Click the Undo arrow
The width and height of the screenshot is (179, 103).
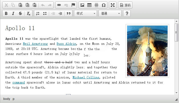[x=43, y=5]
